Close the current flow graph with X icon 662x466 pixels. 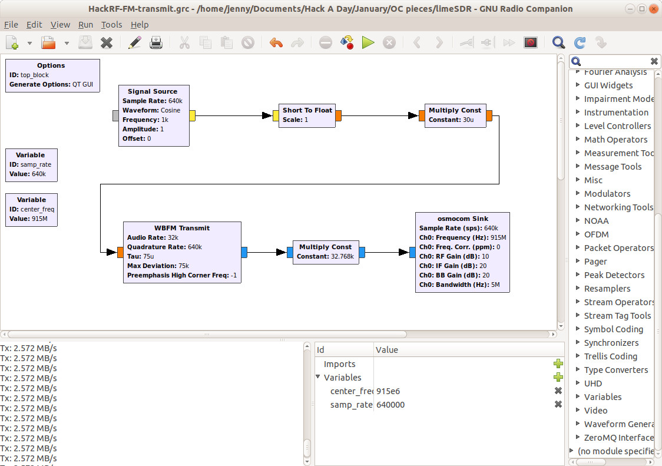[107, 42]
